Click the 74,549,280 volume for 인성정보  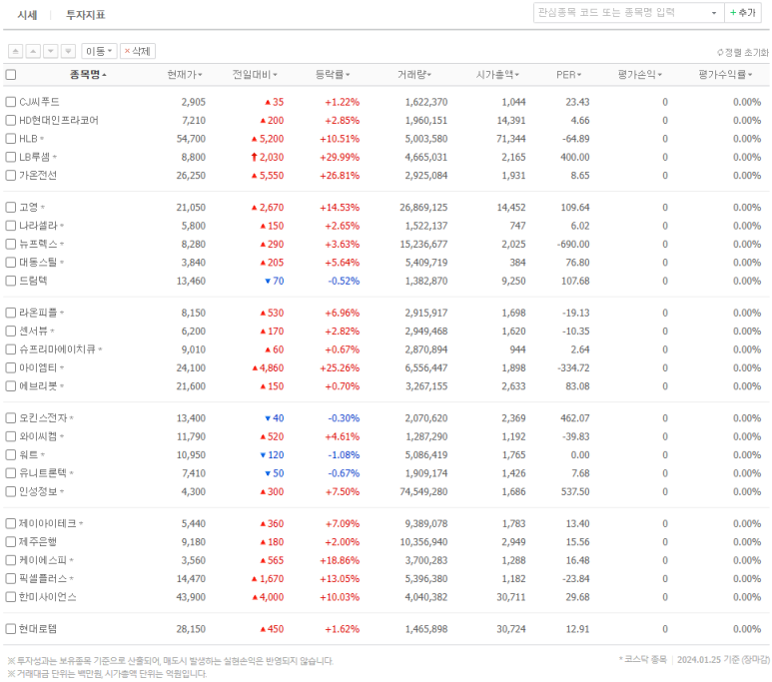coord(423,491)
